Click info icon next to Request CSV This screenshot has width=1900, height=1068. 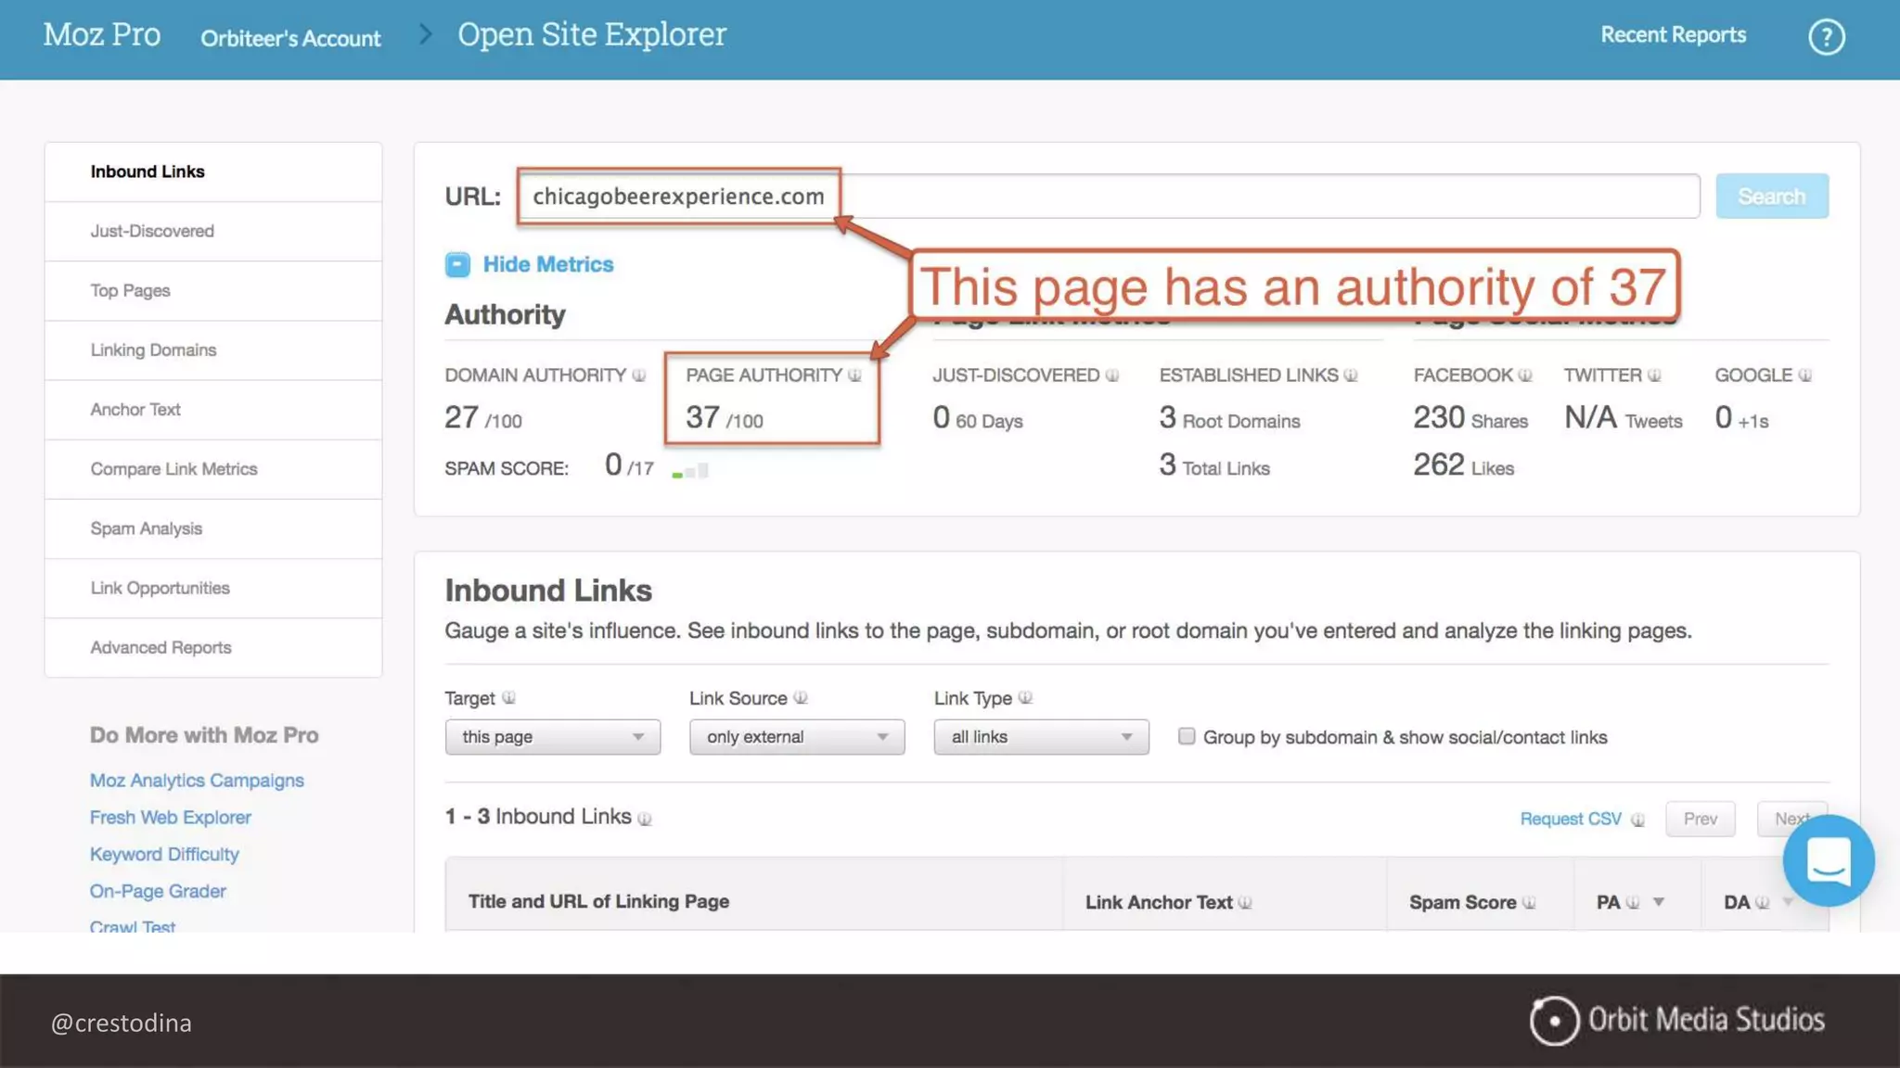point(1637,820)
